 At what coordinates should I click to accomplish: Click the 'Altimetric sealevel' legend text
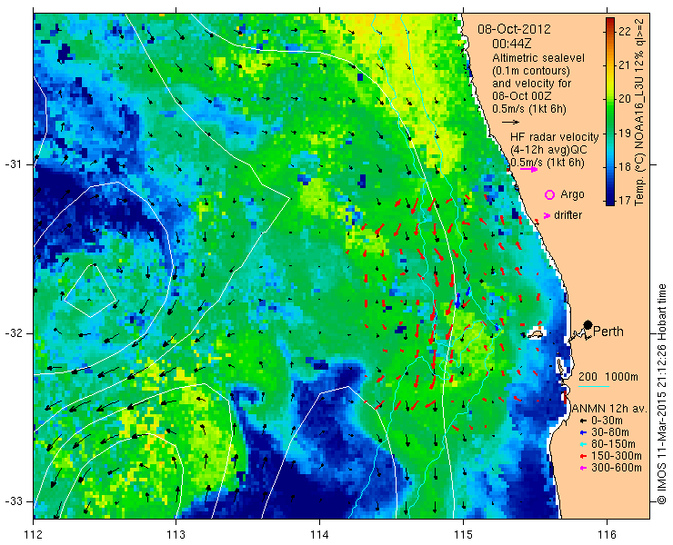pyautogui.click(x=538, y=57)
